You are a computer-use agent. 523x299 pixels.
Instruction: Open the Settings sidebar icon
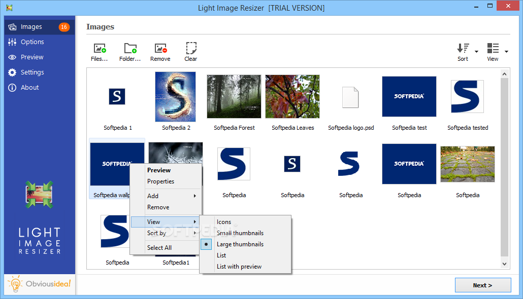(x=12, y=72)
